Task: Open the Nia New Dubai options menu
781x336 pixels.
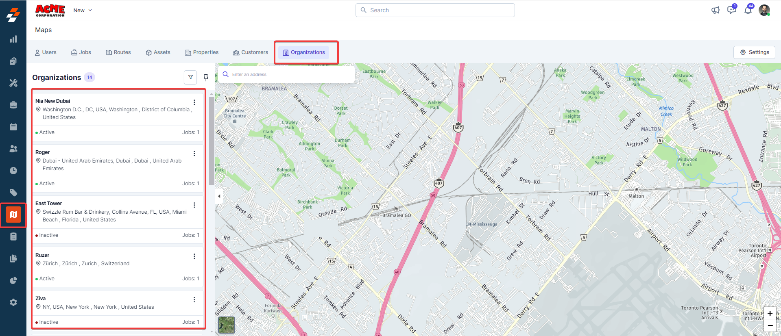Action: tap(194, 102)
